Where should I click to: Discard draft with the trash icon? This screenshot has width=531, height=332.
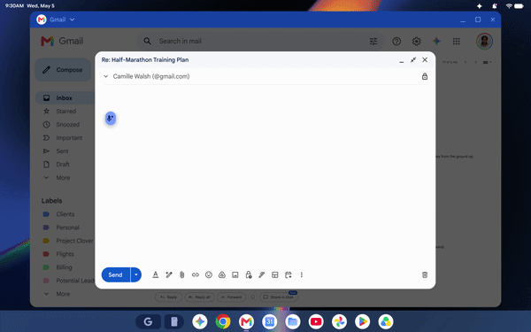425,274
